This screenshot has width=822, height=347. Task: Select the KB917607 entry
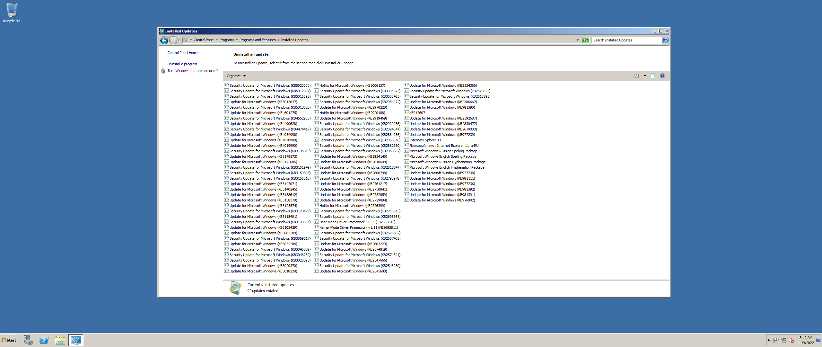click(x=415, y=113)
